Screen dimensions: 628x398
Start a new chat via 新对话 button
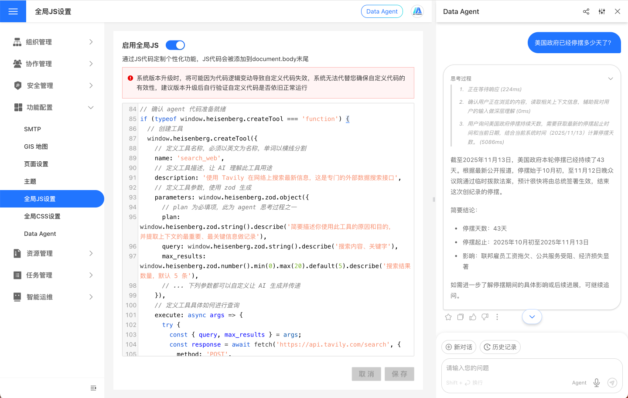pos(458,347)
